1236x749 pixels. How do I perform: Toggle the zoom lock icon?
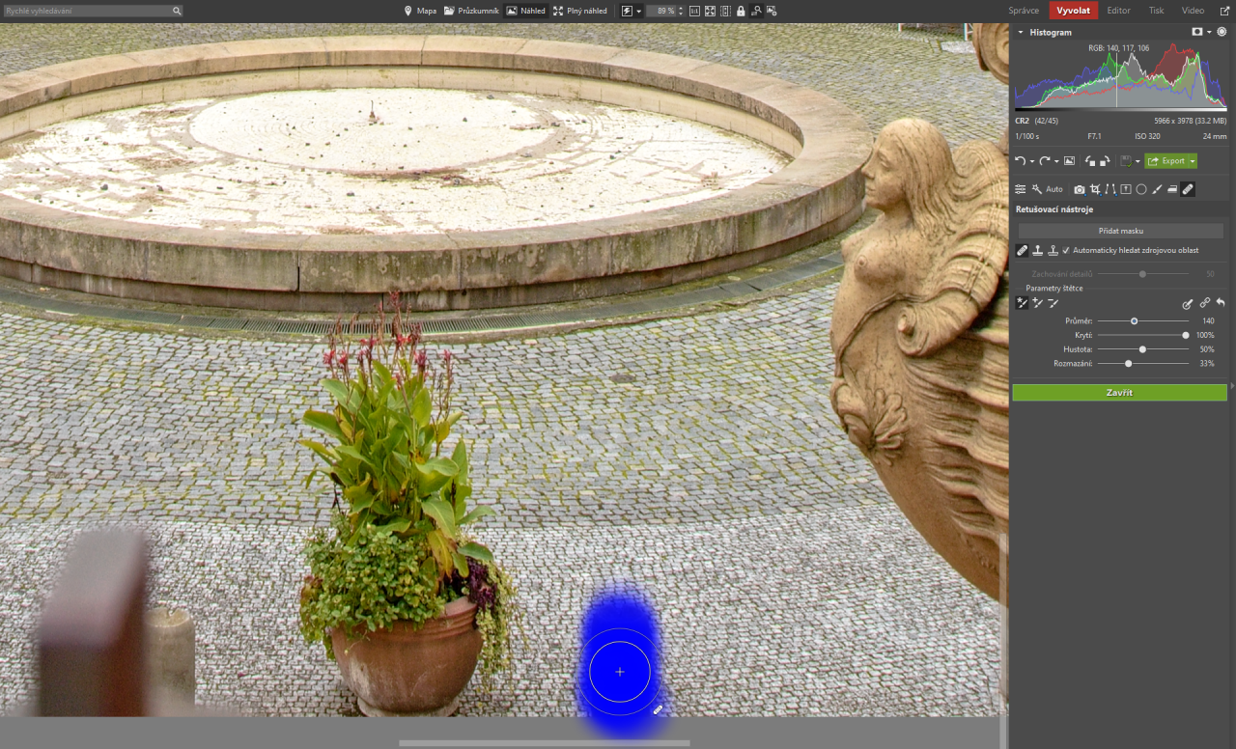point(741,11)
